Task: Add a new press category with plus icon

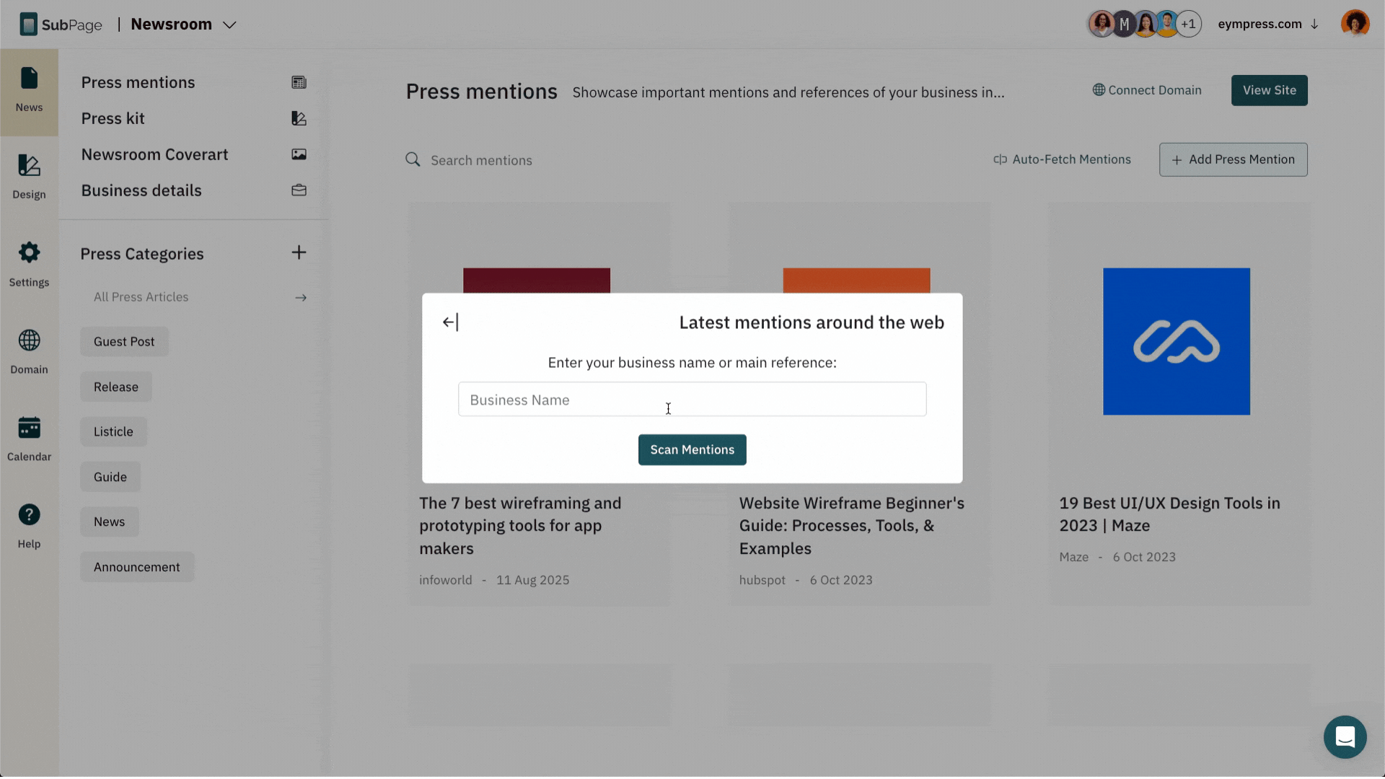Action: tap(299, 252)
